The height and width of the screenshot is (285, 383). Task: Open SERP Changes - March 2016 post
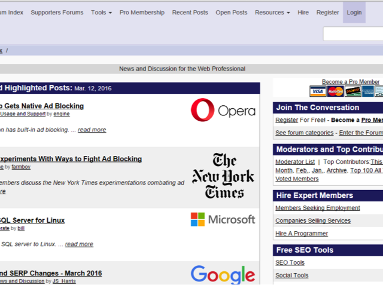pos(51,273)
